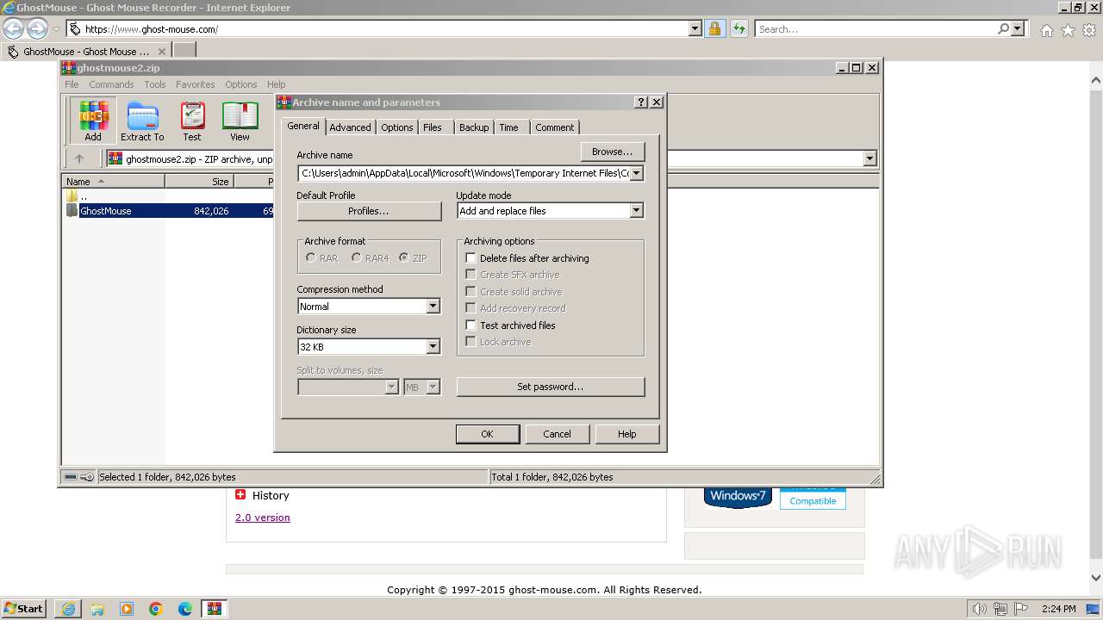Open the Split to volumes size dropdown
The height and width of the screenshot is (620, 1103).
coord(391,387)
